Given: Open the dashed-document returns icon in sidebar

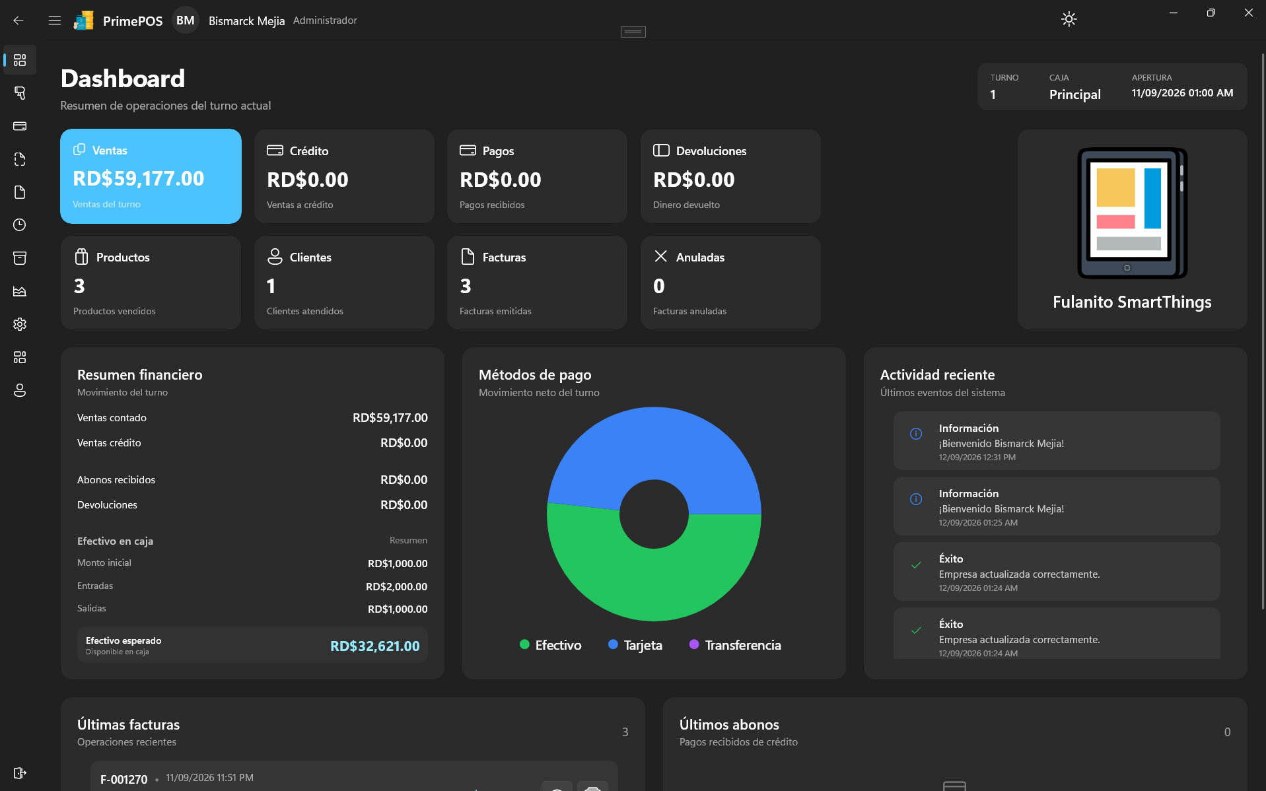Looking at the screenshot, I should [x=20, y=159].
